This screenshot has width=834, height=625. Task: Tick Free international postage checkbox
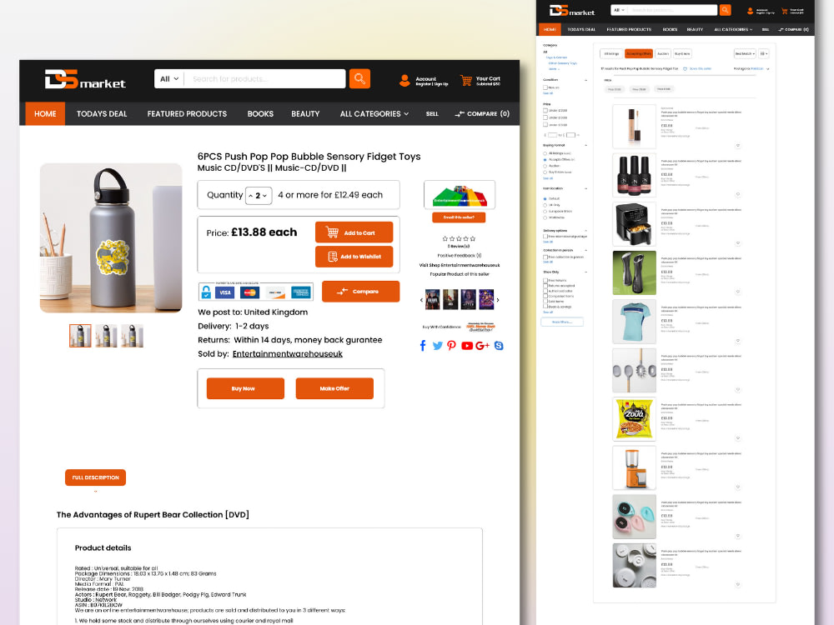pos(545,237)
